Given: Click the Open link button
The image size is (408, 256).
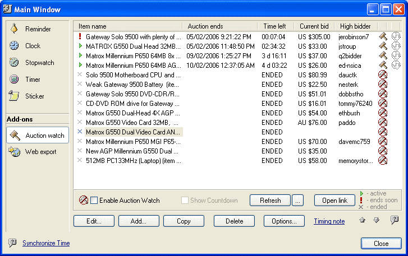Looking at the screenshot, I should [334, 201].
